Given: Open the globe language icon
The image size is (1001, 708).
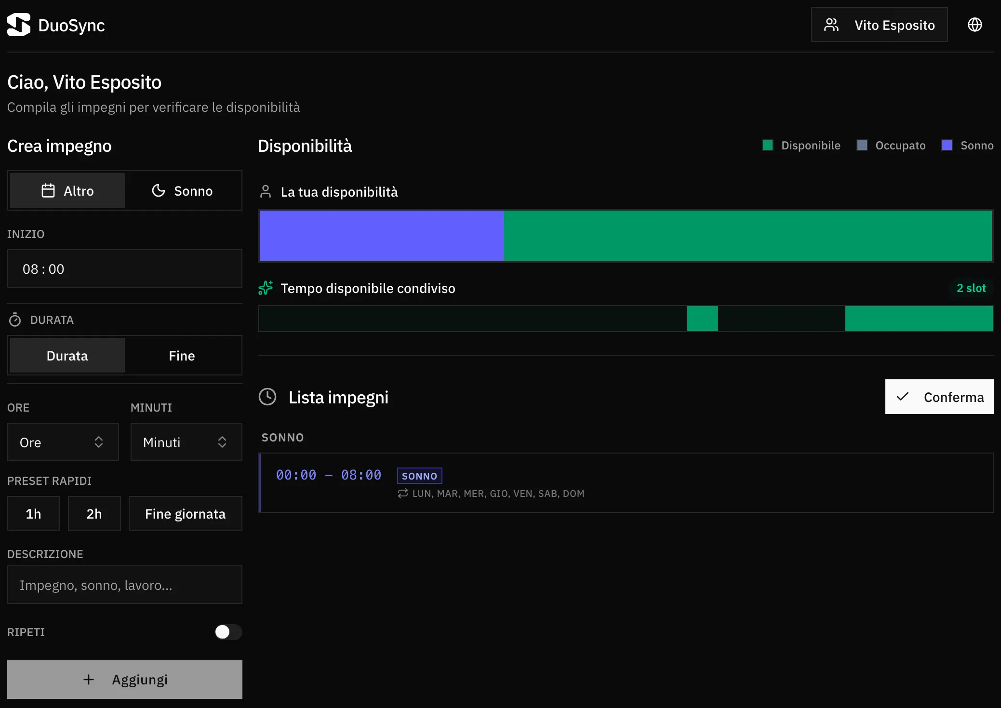Looking at the screenshot, I should [975, 25].
